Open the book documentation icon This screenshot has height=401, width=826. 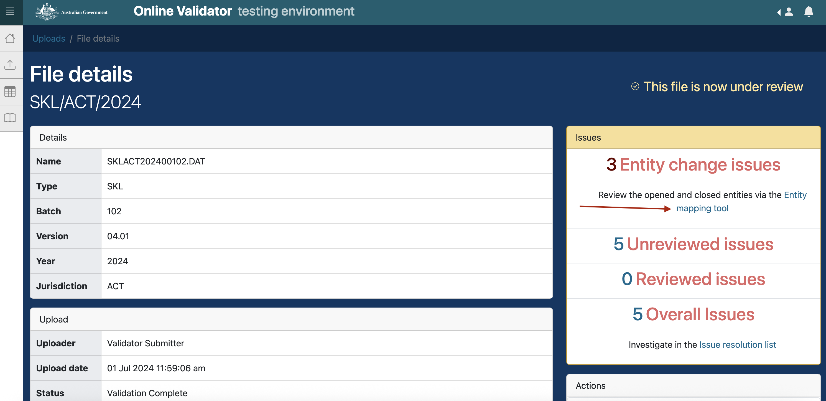pyautogui.click(x=10, y=118)
